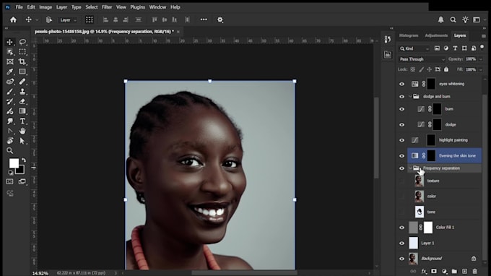Viewport: 491px width, 276px height.
Task: Create new adjustment layer icon
Action: click(x=444, y=271)
